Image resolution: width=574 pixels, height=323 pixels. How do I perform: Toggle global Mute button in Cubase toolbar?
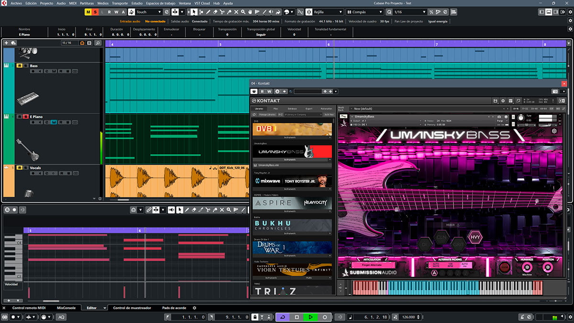click(88, 12)
